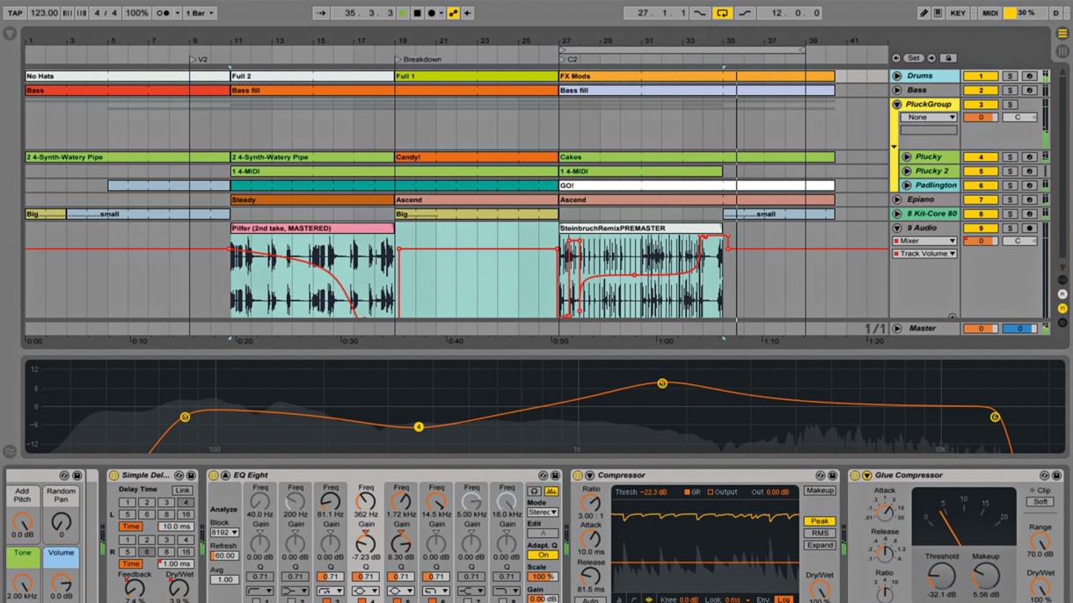
Task: Open the Track Volume control chooser
Action: (x=924, y=254)
